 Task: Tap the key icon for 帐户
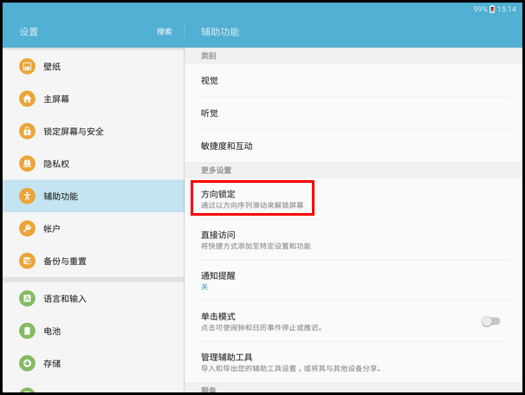click(x=27, y=229)
